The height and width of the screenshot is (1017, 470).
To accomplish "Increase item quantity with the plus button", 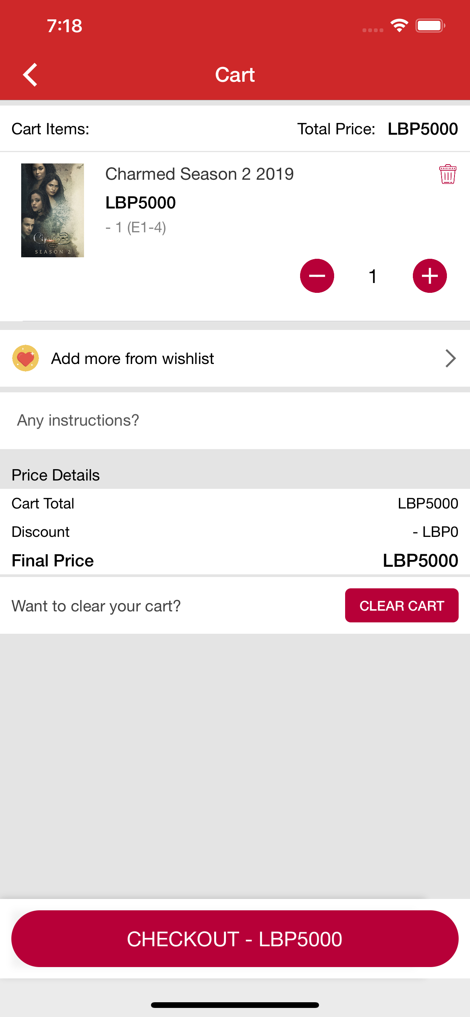I will (429, 276).
